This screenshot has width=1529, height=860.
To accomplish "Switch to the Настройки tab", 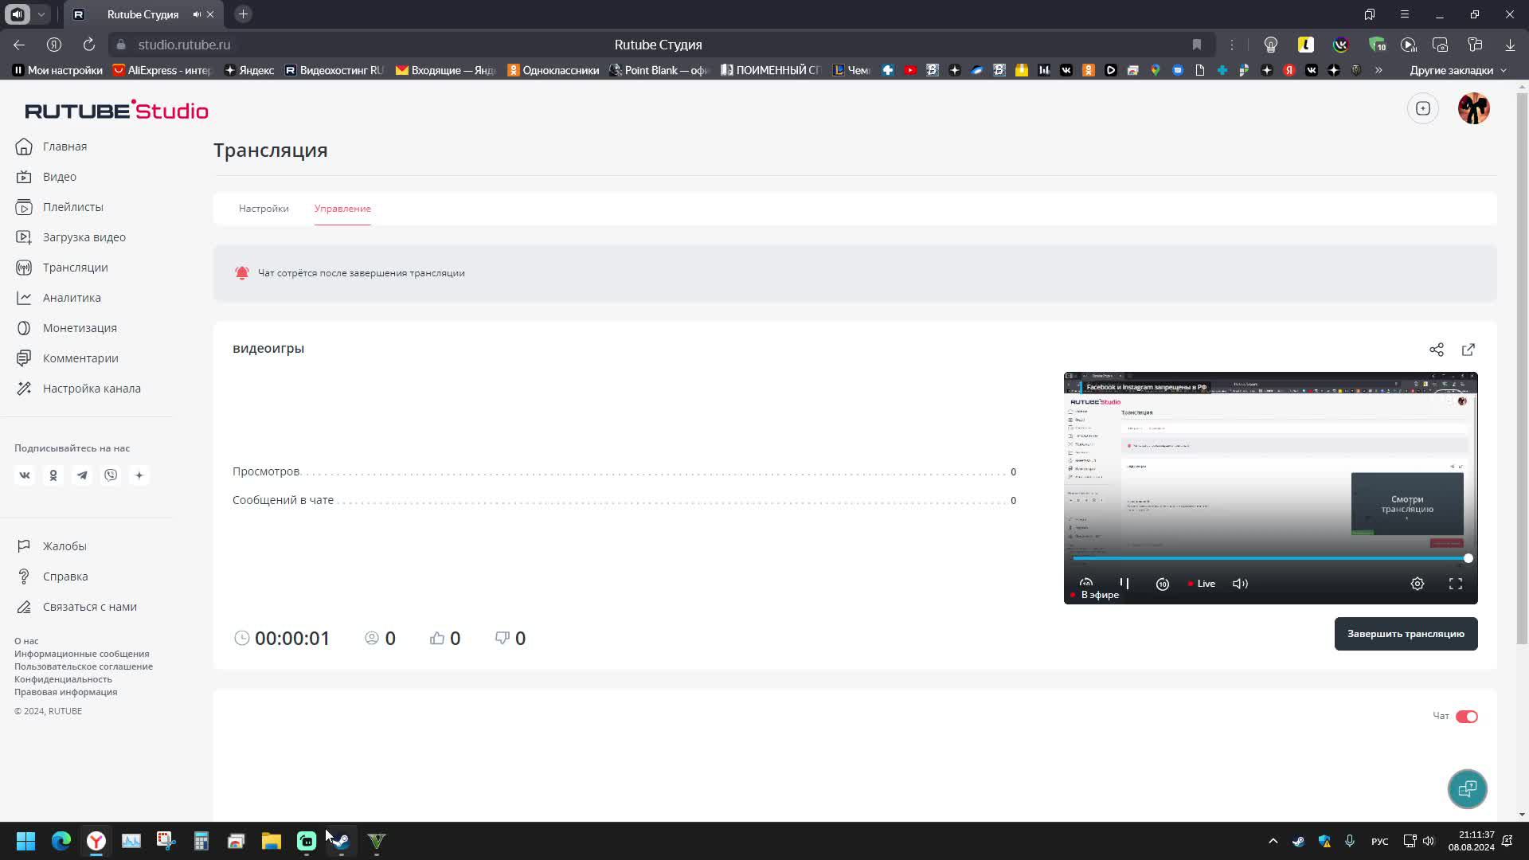I will 264,209.
